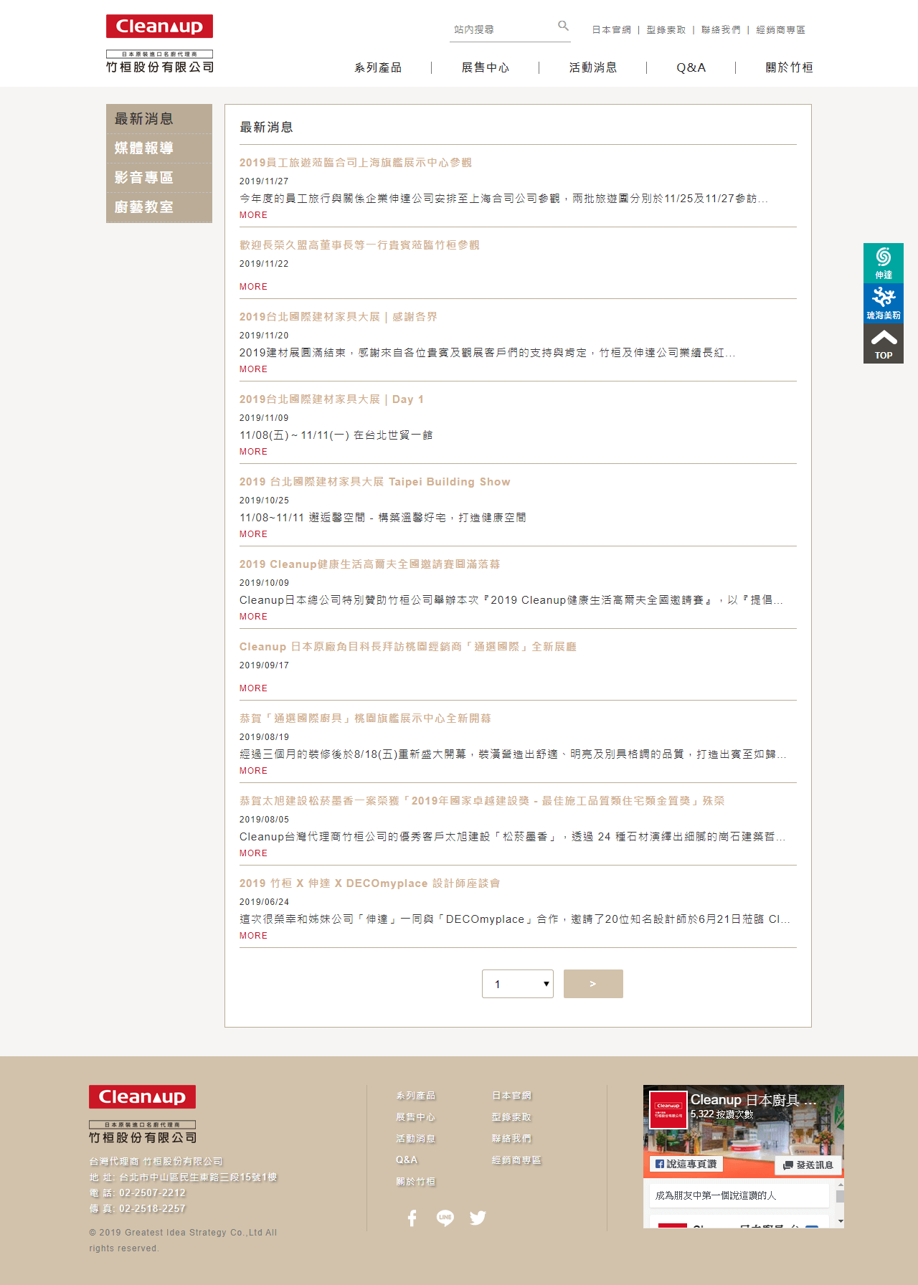The height and width of the screenshot is (1285, 918).
Task: Select 最新消息 in the sidebar
Action: (x=159, y=119)
